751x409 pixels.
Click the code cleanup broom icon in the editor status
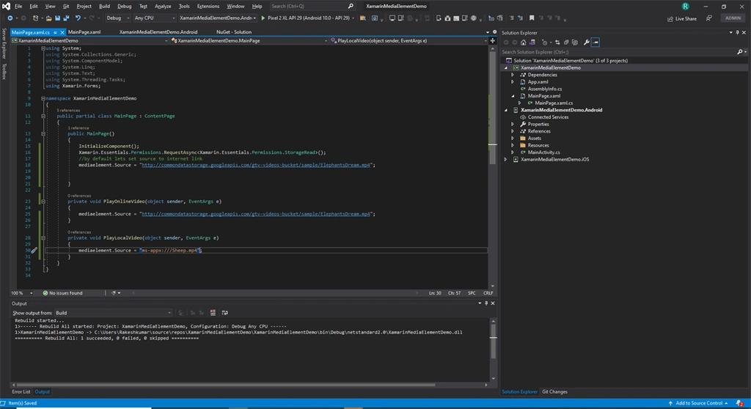coord(114,292)
